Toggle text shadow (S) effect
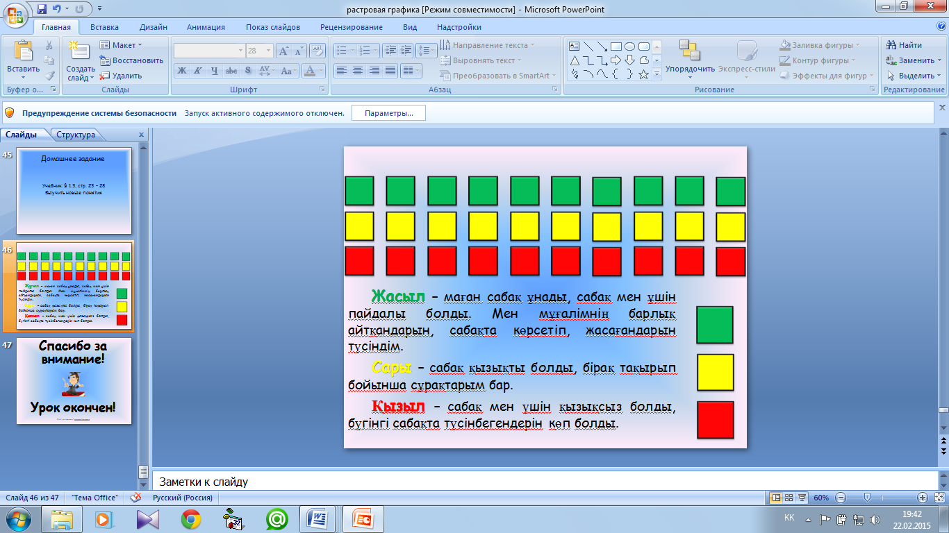Image resolution: width=949 pixels, height=533 pixels. (x=248, y=70)
